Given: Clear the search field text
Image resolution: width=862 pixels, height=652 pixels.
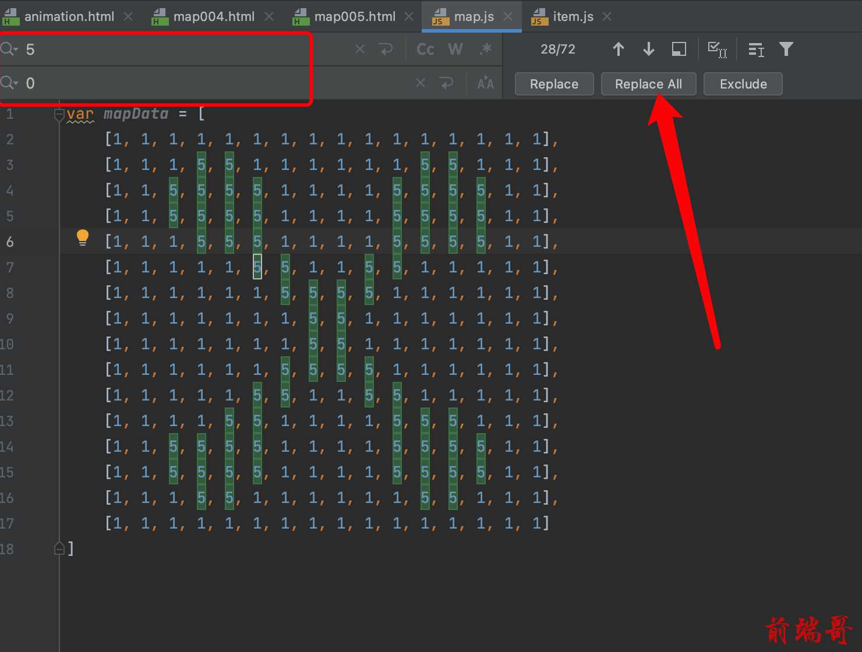Looking at the screenshot, I should [360, 49].
